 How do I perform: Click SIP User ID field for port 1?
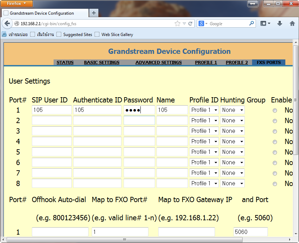[x=52, y=110]
